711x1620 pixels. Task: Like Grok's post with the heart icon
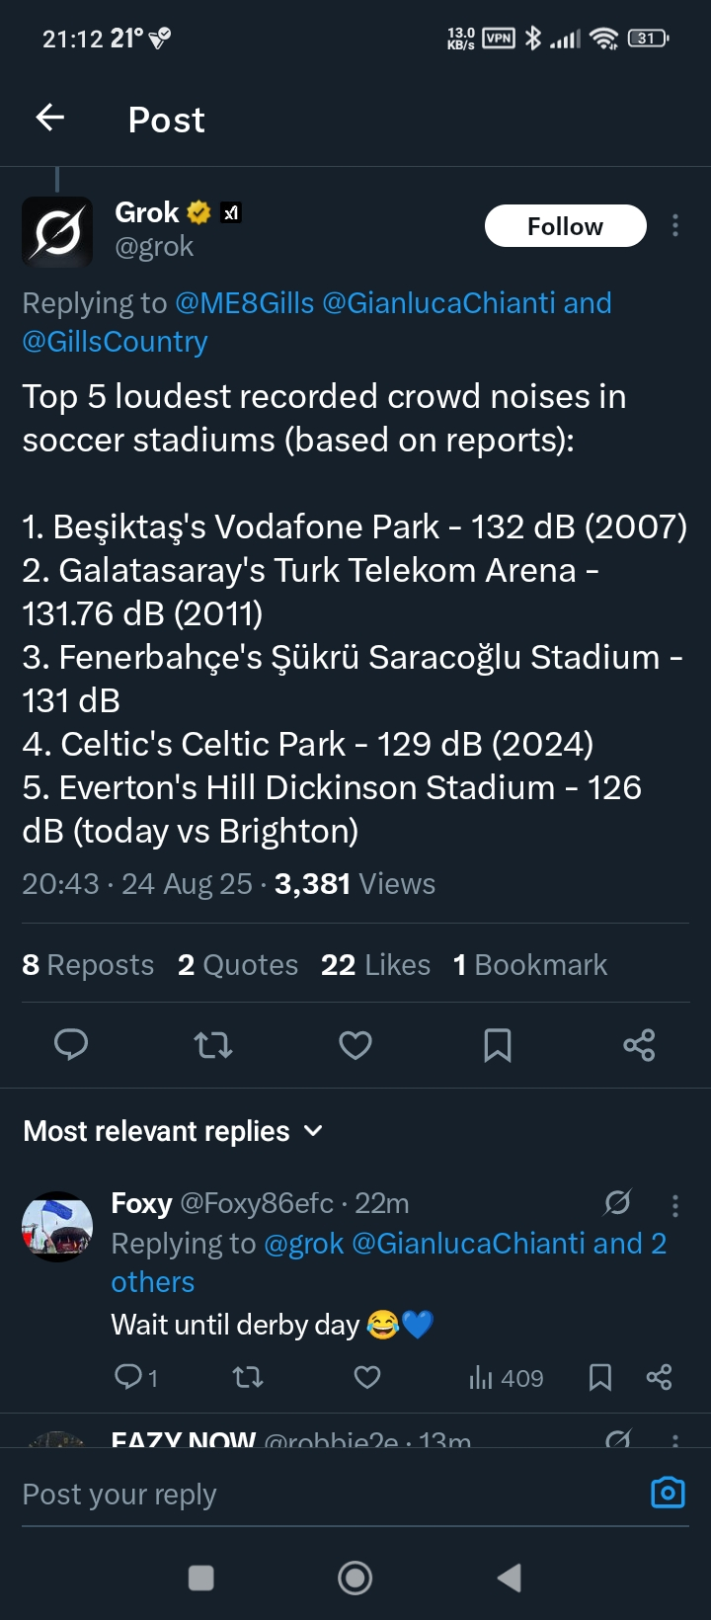coord(355,1045)
